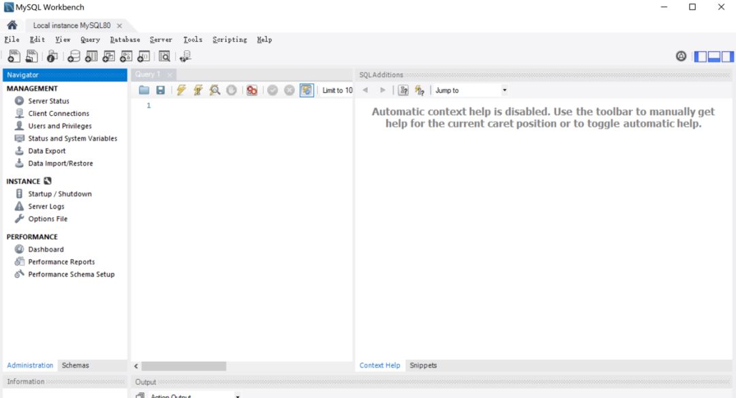Screen dimensions: 736x398
Task: Open the Scripting menu
Action: click(230, 40)
